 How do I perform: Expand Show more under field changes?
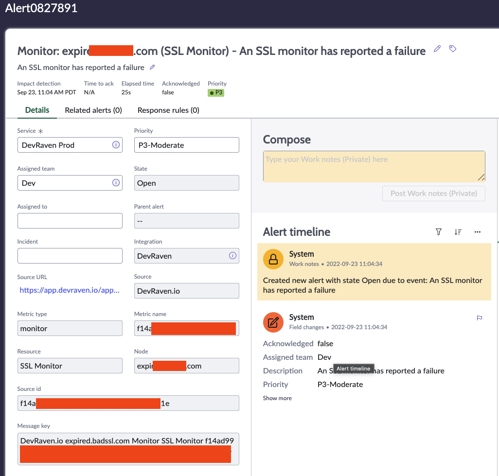(x=277, y=398)
